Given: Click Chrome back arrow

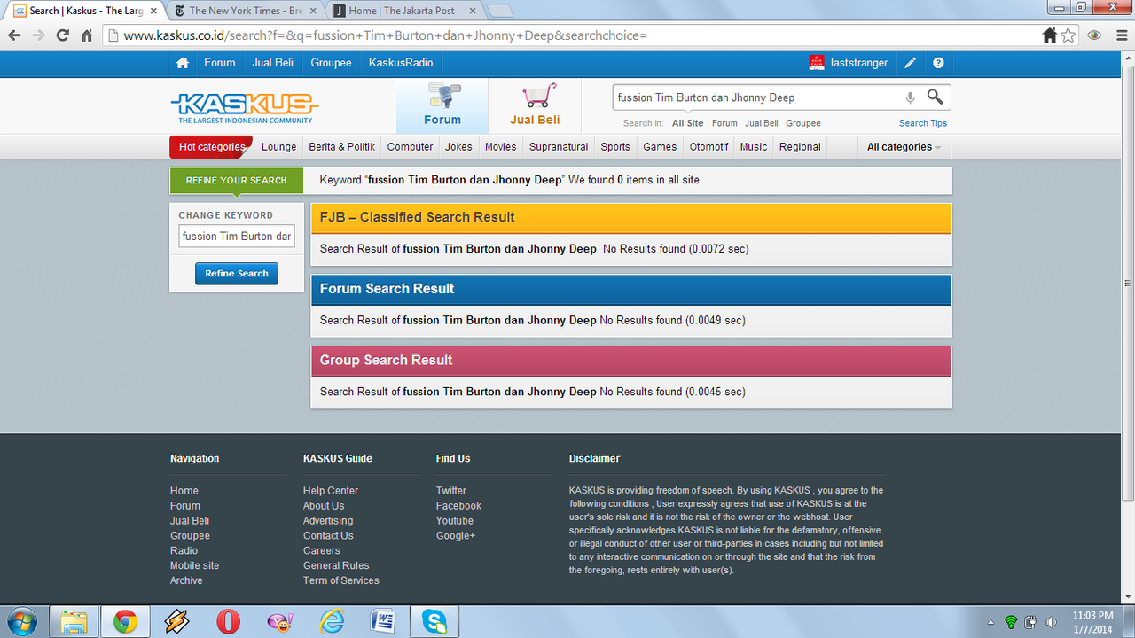Looking at the screenshot, I should pos(14,35).
